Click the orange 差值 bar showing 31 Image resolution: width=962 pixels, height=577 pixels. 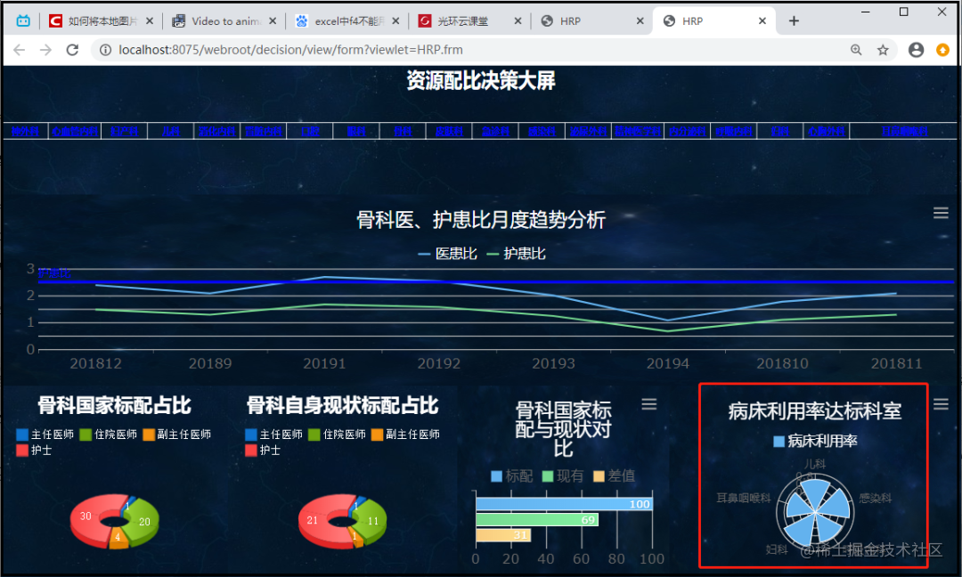tap(503, 535)
